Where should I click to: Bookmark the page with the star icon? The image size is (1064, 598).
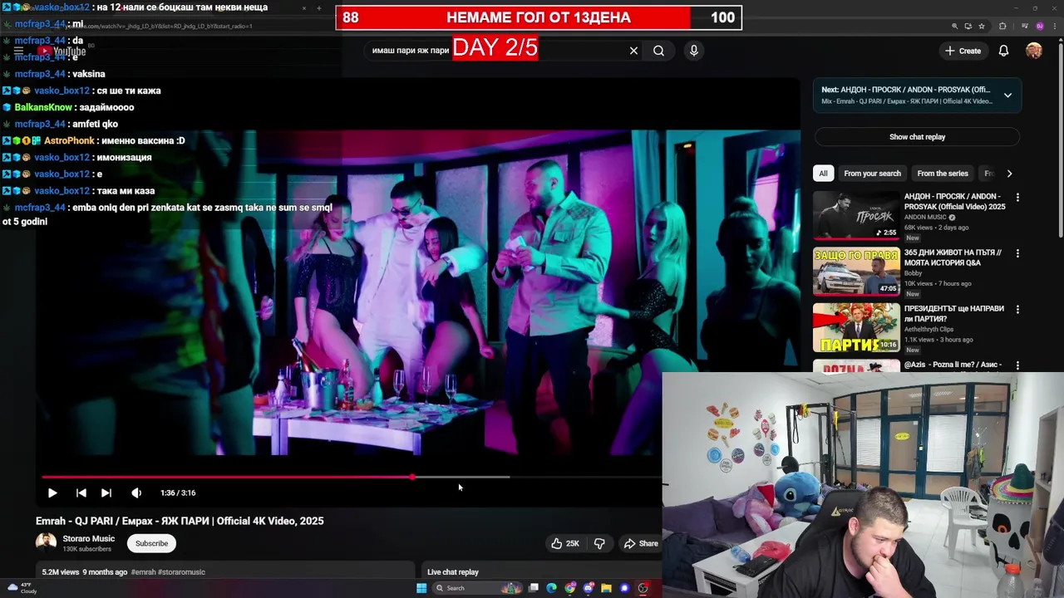982,27
